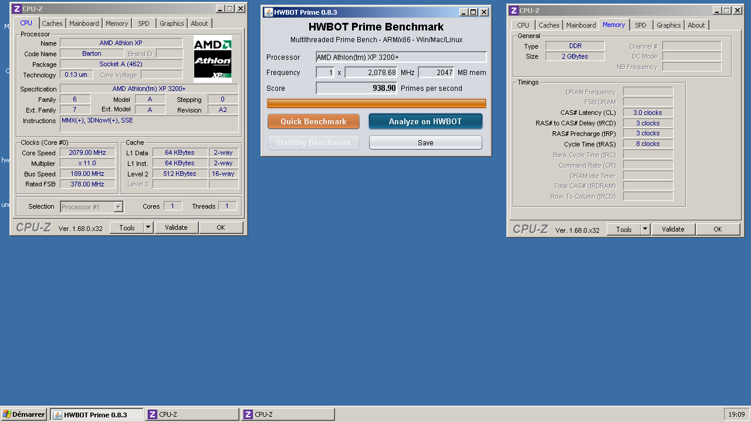Click the Technology value 0.13 um
Screen dimensions: 751x422
(76, 74)
